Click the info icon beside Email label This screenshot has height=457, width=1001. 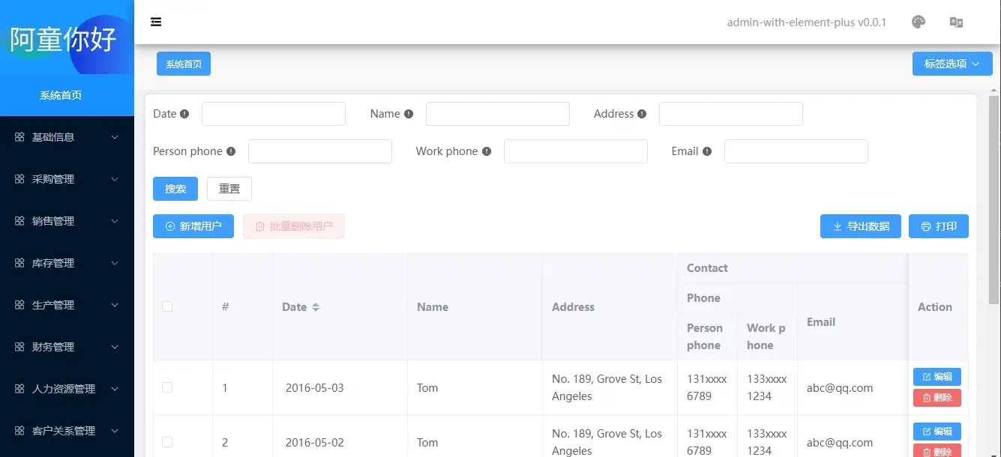click(707, 151)
